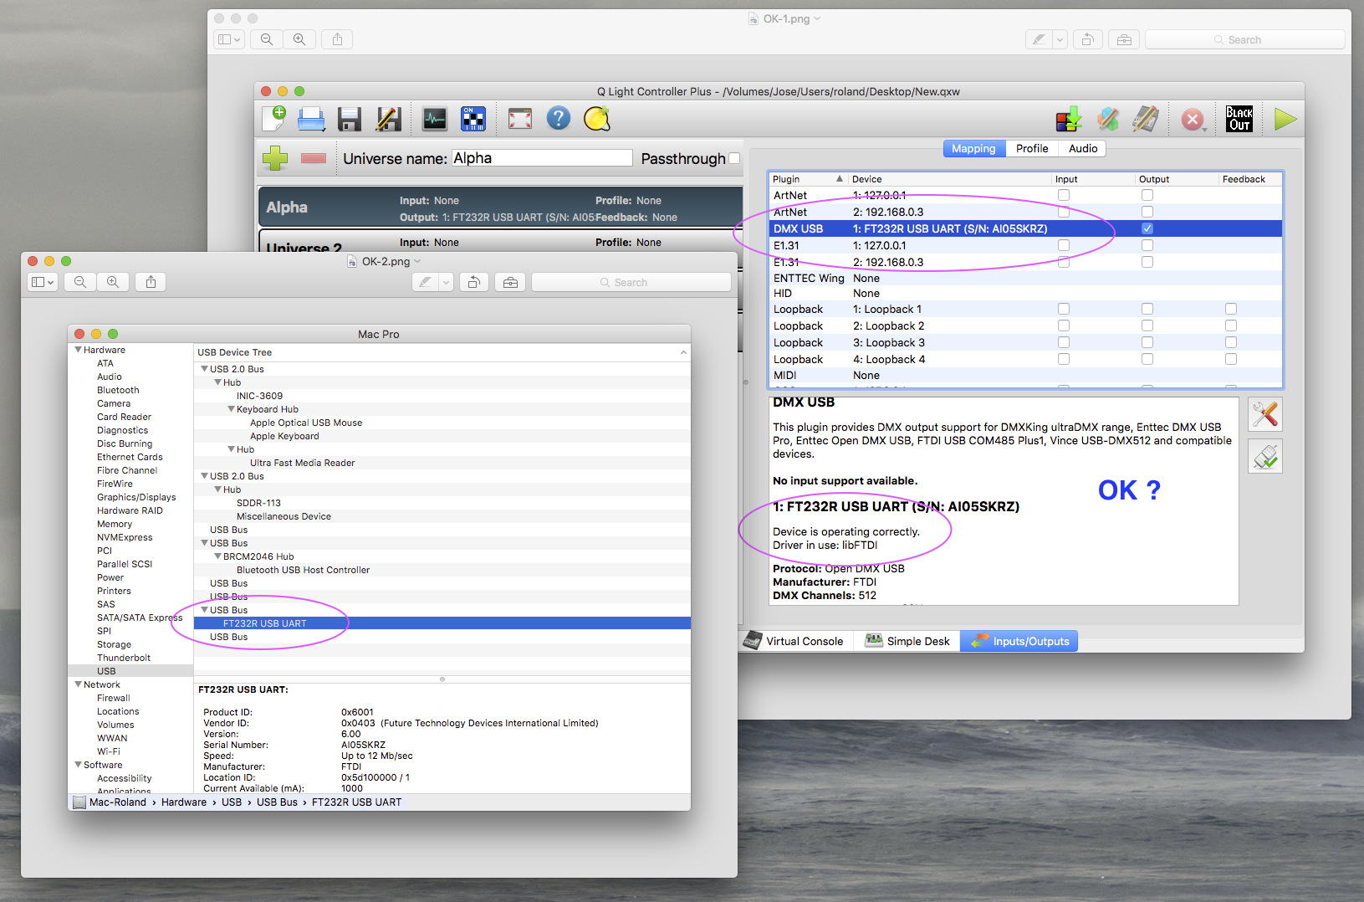Screen dimensions: 1364x902
Task: Toggle the Black Out button
Action: (1239, 120)
